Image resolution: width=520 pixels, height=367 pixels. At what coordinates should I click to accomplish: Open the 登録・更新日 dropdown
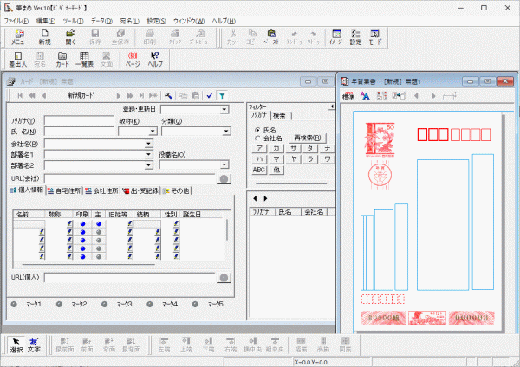(224, 109)
